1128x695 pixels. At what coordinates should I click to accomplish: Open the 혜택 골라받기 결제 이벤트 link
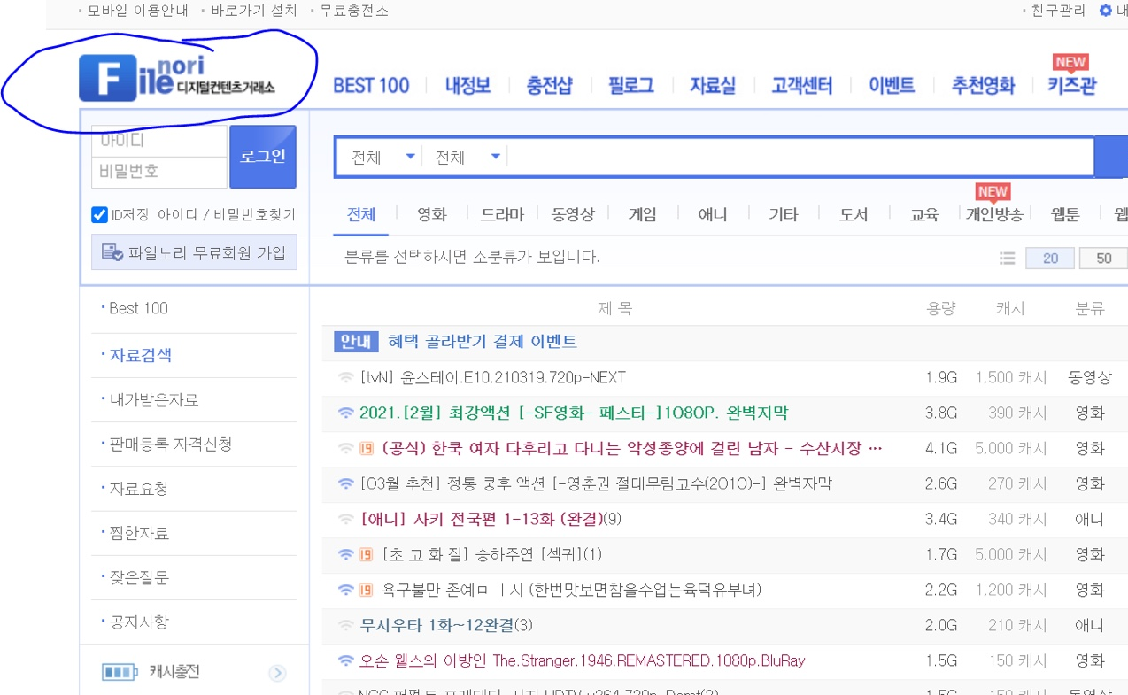click(x=483, y=342)
